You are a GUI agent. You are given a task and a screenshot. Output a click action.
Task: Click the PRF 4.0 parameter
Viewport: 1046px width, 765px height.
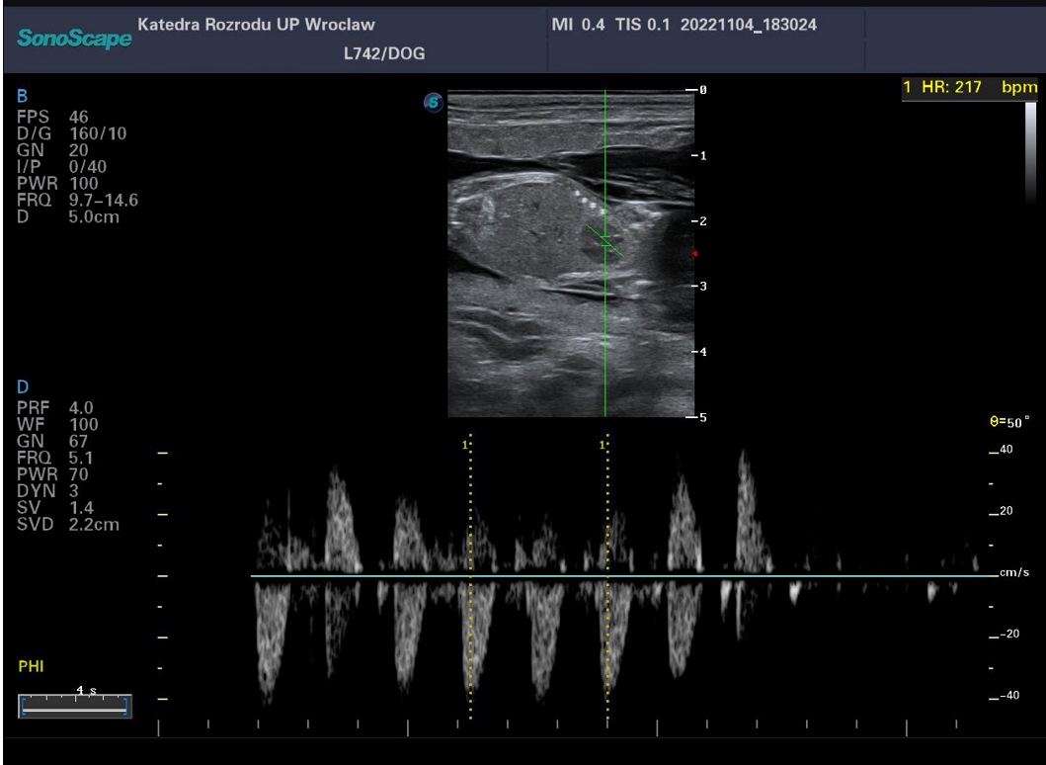point(55,408)
